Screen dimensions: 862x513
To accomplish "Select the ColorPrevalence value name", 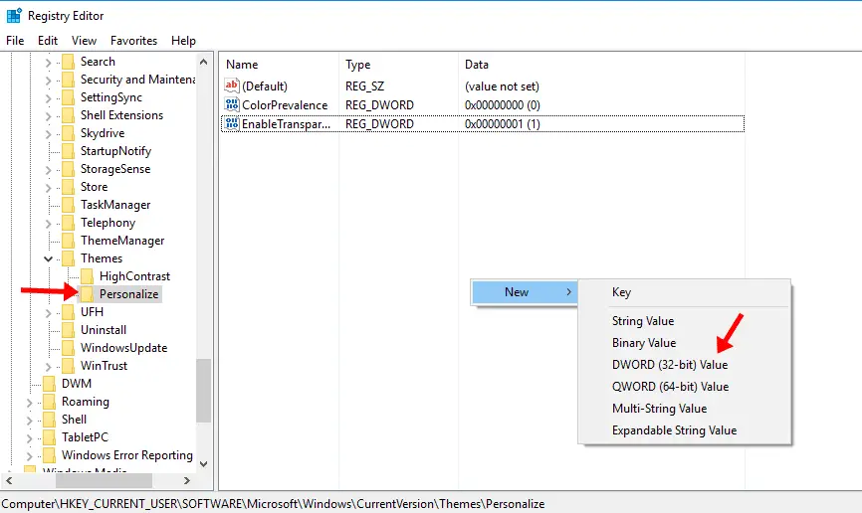I will (285, 105).
